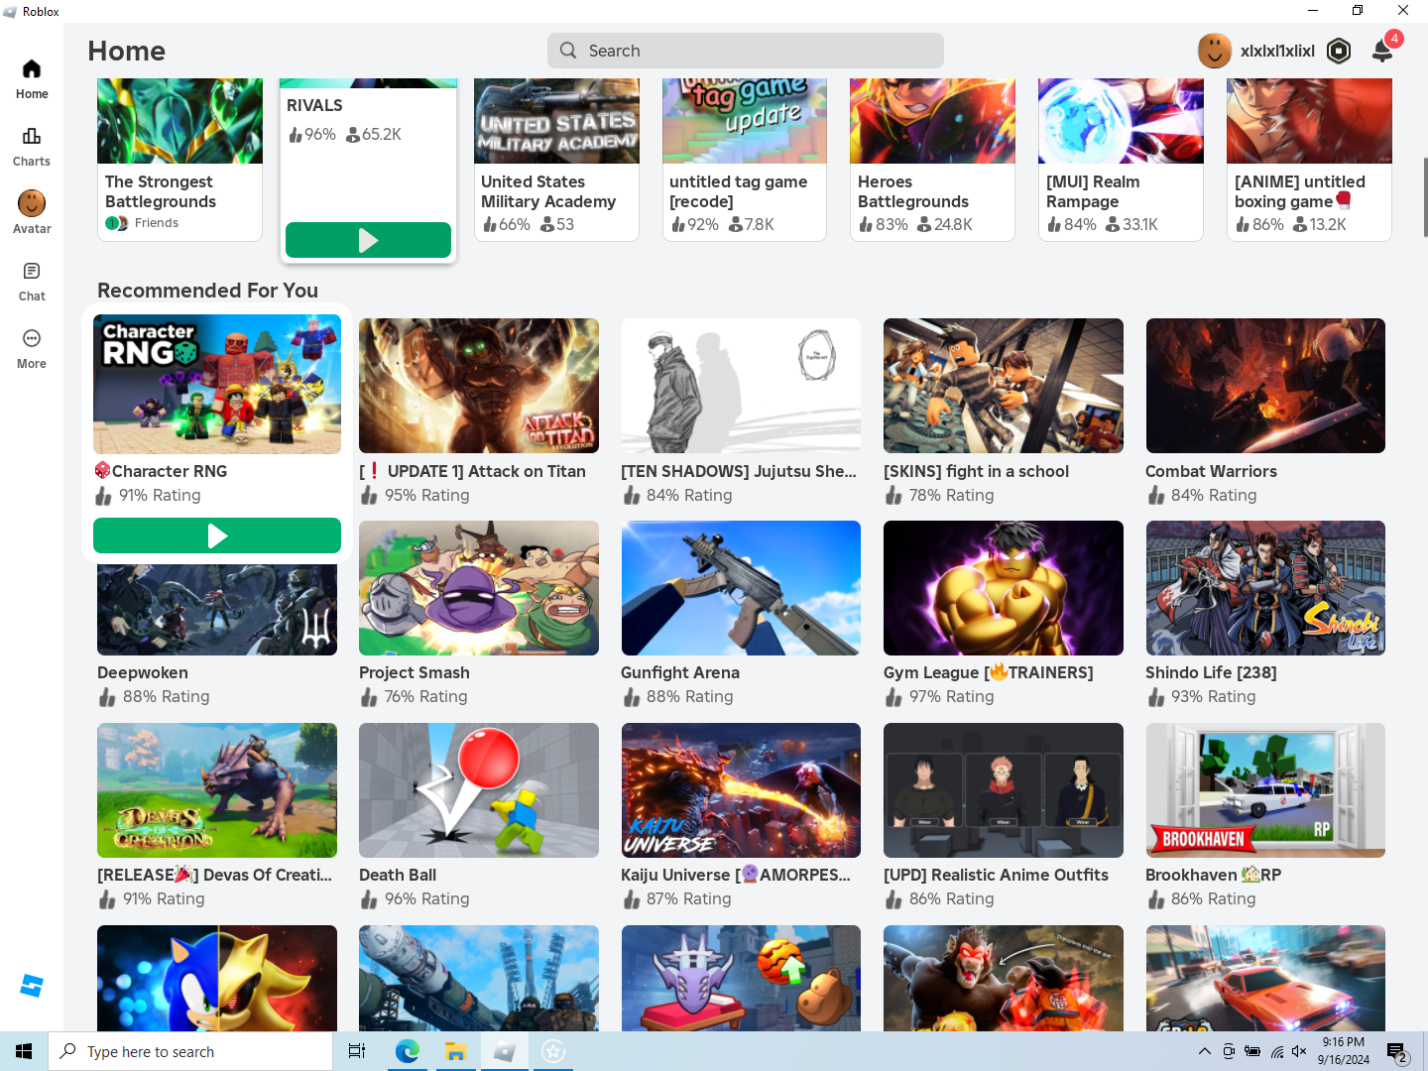
Task: Open Roblox Studio icon at sidebar bottom
Action: click(x=32, y=986)
